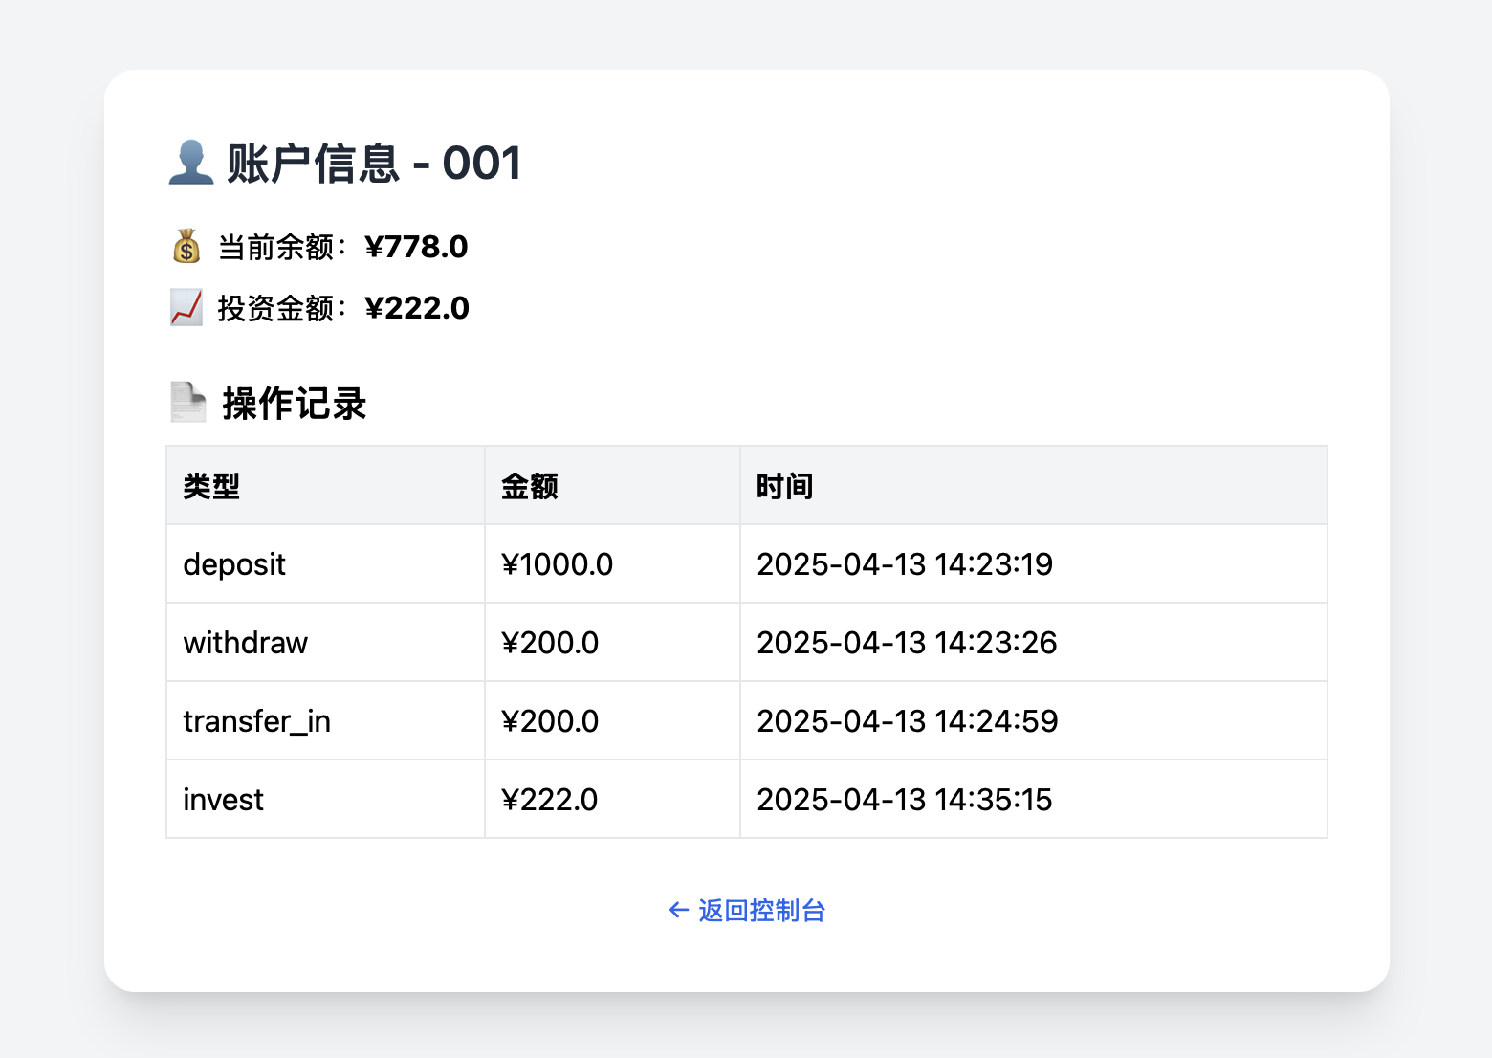Click the 账户信息 - 001 page title
The image size is (1492, 1058).
pyautogui.click(x=373, y=163)
